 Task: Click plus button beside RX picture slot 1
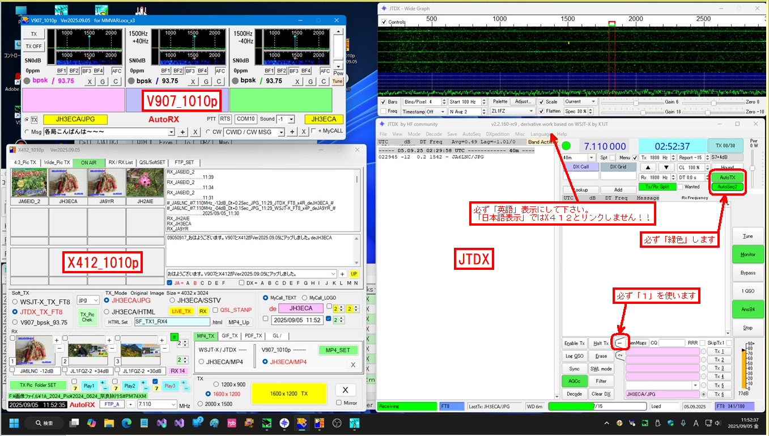[57, 340]
